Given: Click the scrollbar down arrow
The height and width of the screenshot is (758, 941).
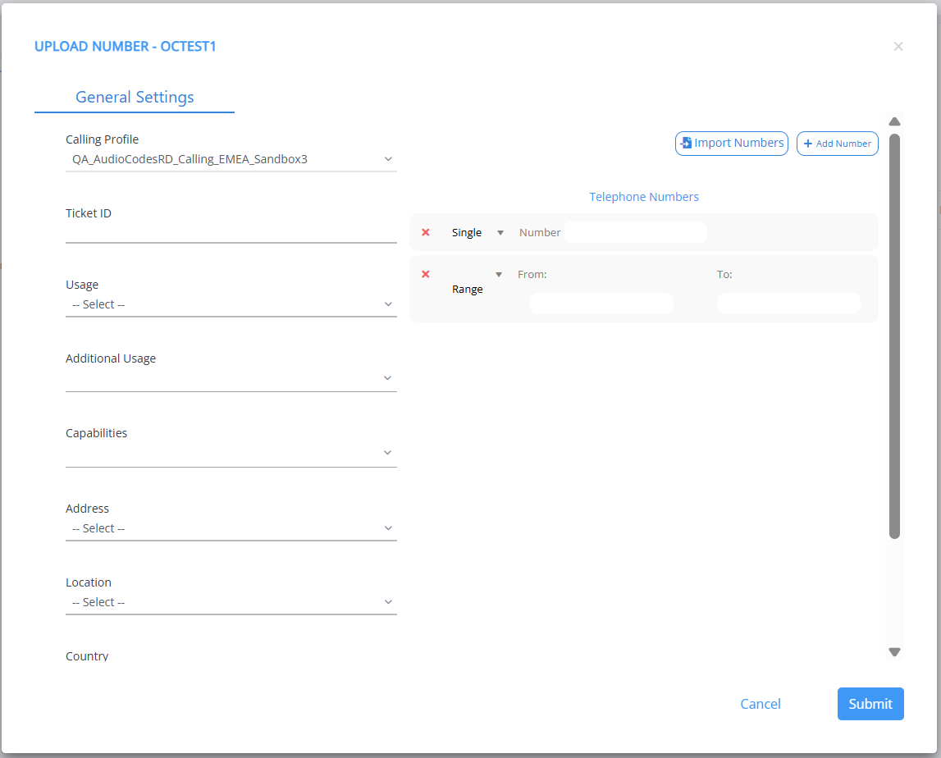Looking at the screenshot, I should (895, 652).
